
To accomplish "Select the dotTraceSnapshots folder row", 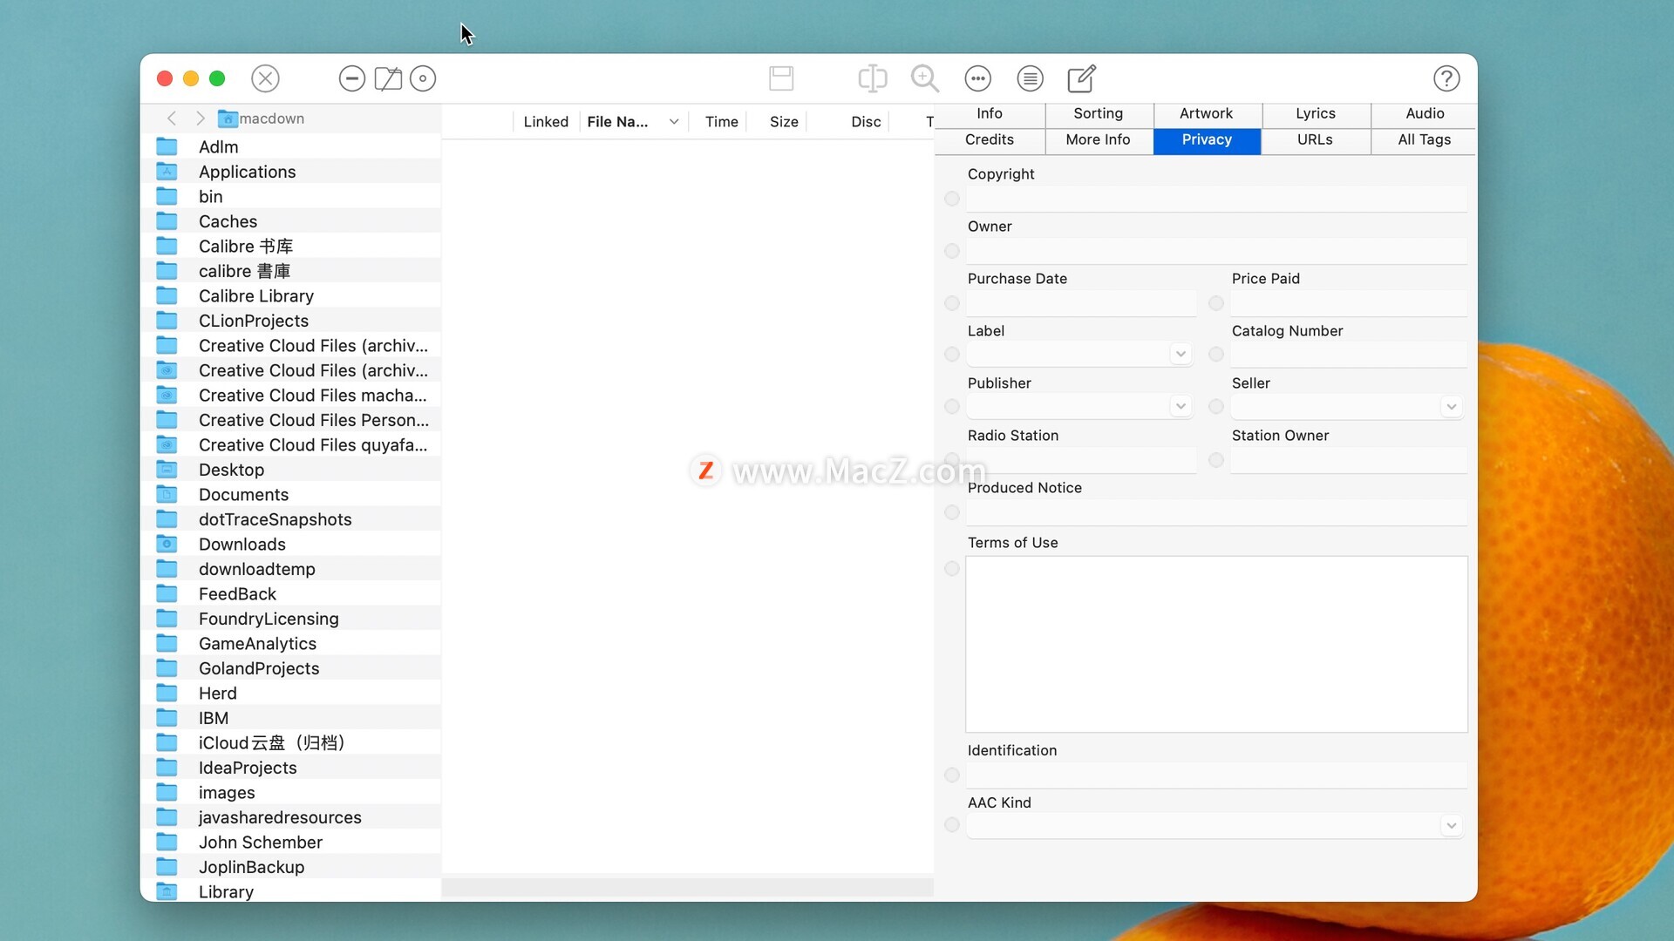I will coord(291,519).
